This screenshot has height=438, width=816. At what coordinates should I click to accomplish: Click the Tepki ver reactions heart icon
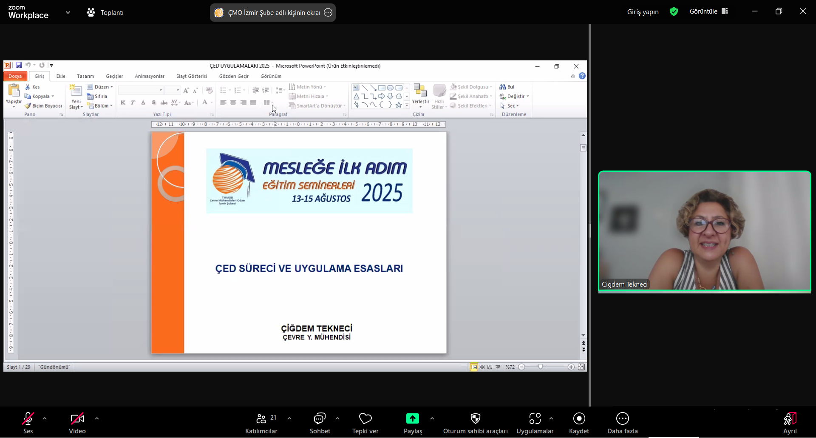point(365,419)
